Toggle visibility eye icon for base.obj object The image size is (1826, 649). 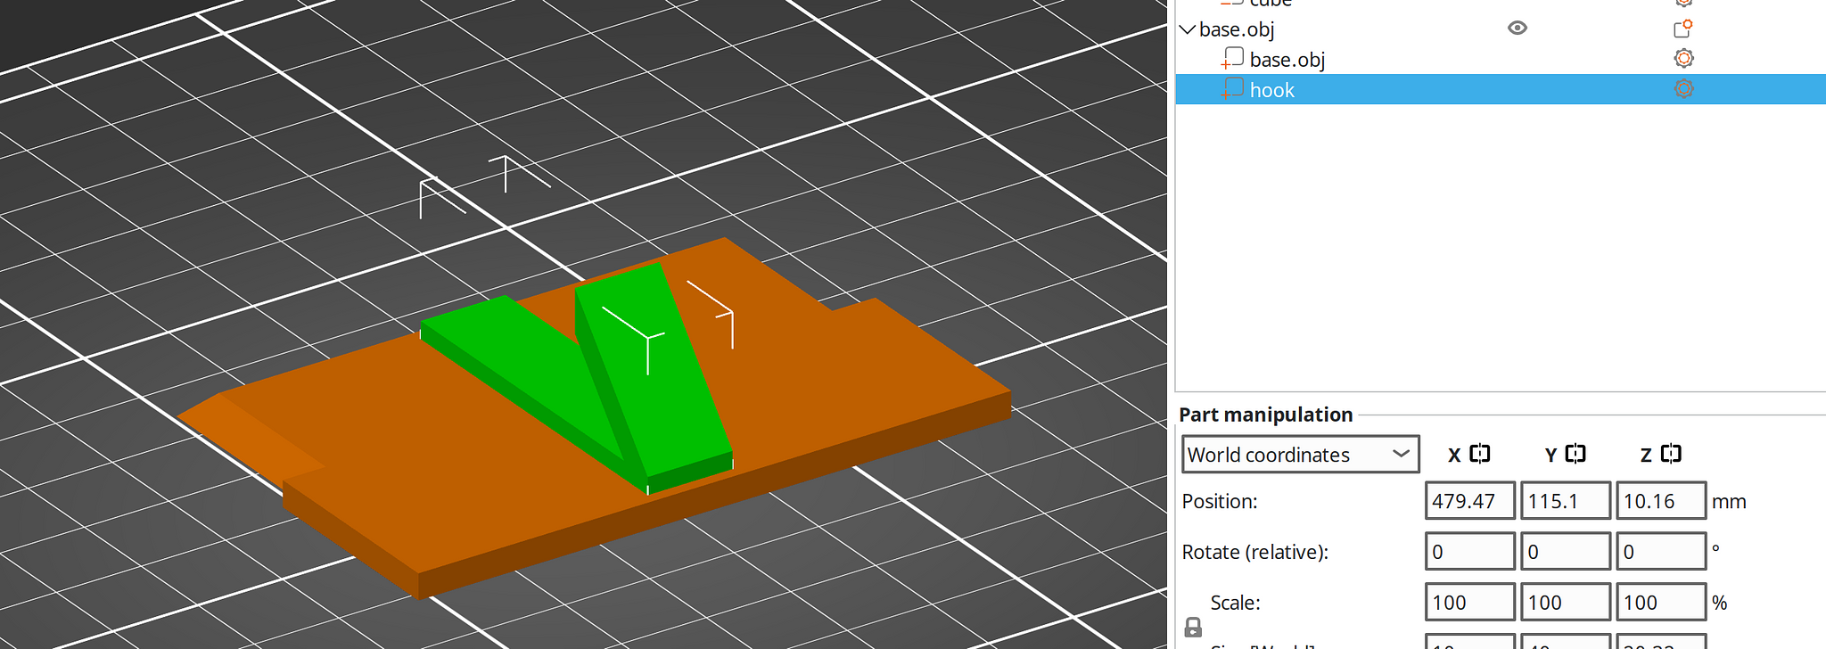[x=1517, y=29]
